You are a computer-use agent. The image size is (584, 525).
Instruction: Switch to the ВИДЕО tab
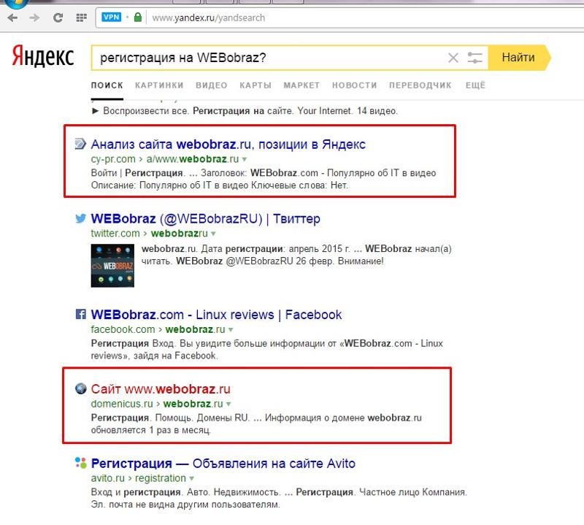pyautogui.click(x=212, y=85)
